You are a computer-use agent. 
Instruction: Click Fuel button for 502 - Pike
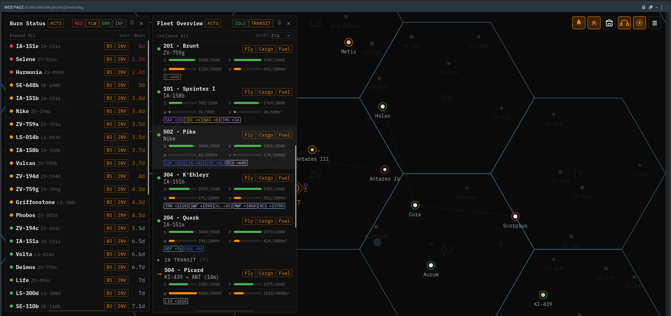click(284, 135)
